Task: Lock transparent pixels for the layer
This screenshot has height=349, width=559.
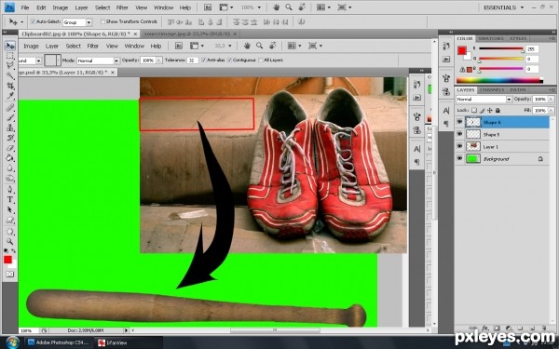Action: (x=474, y=111)
